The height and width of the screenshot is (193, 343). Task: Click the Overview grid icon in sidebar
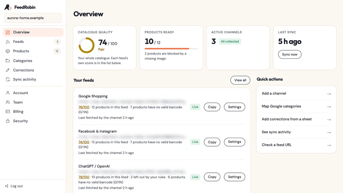click(x=8, y=33)
